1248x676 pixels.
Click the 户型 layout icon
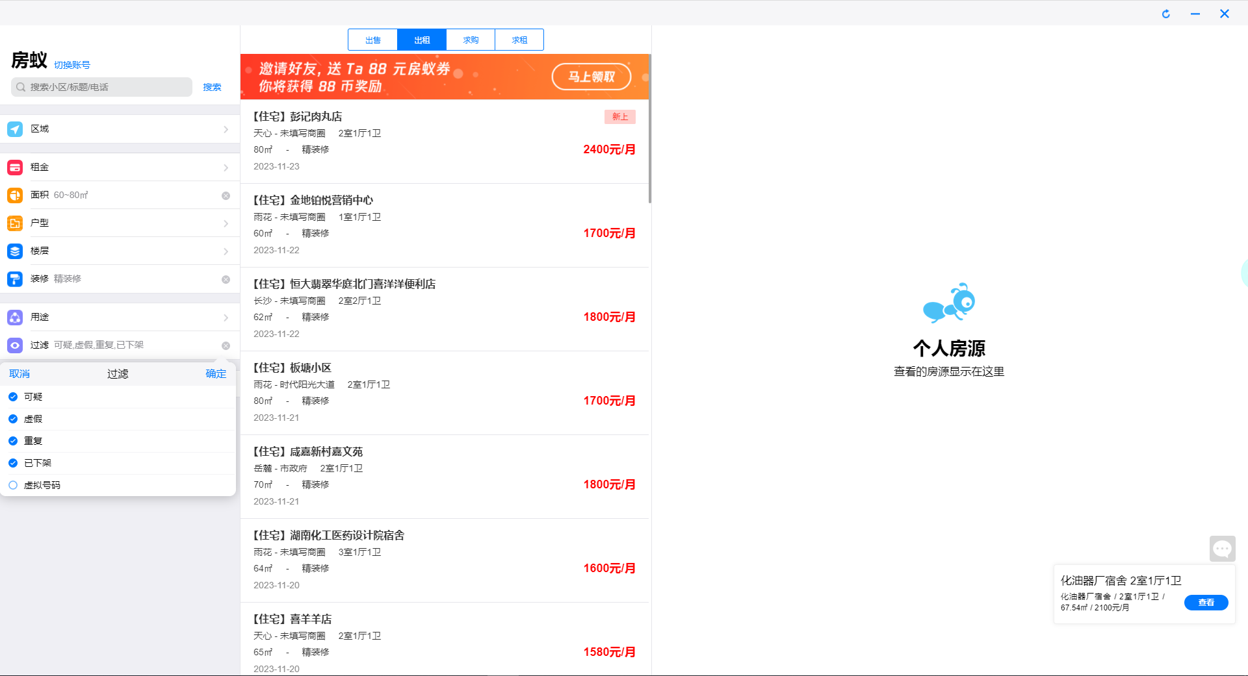15,223
